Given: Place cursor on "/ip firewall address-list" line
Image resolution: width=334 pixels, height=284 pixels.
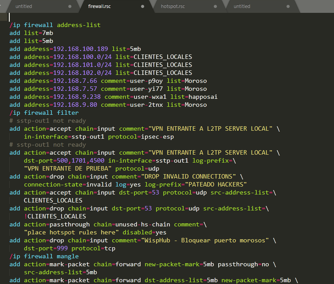Looking at the screenshot, I should point(55,25).
